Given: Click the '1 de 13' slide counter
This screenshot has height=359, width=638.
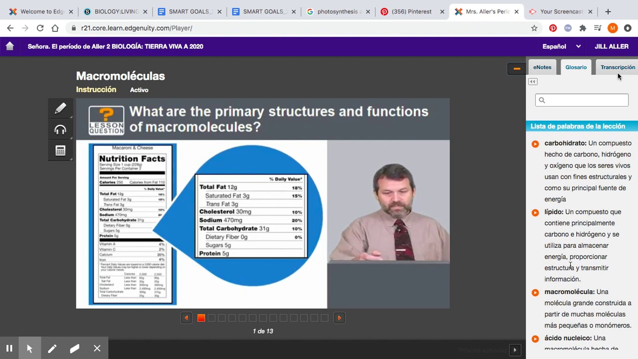Looking at the screenshot, I should pos(263,331).
